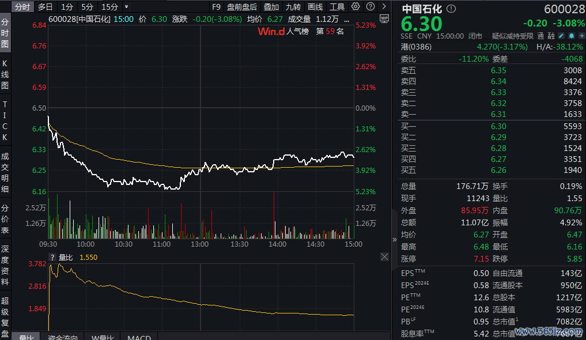This screenshot has height=340, width=586.
Task: Select the MACD indicator tab
Action: click(x=139, y=337)
